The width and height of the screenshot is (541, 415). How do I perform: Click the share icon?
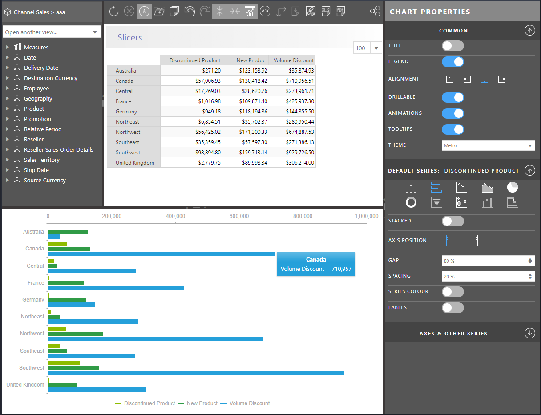tap(375, 11)
